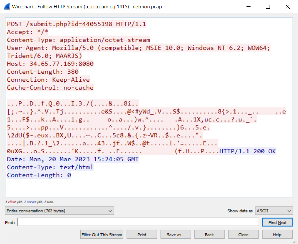Open the Entire conversation dropdown
The height and width of the screenshot is (244, 298).
(x=60, y=211)
